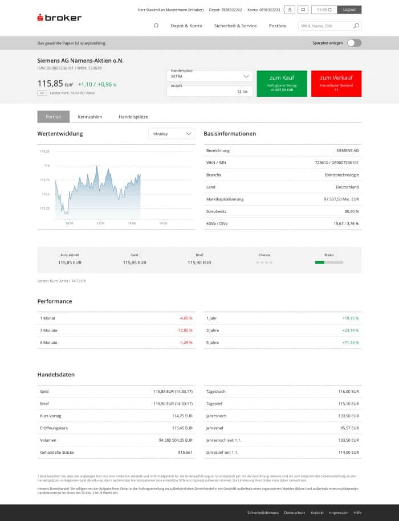Image resolution: width=399 pixels, height=521 pixels.
Task: Click the 1 Monat performance value
Action: click(x=186, y=318)
